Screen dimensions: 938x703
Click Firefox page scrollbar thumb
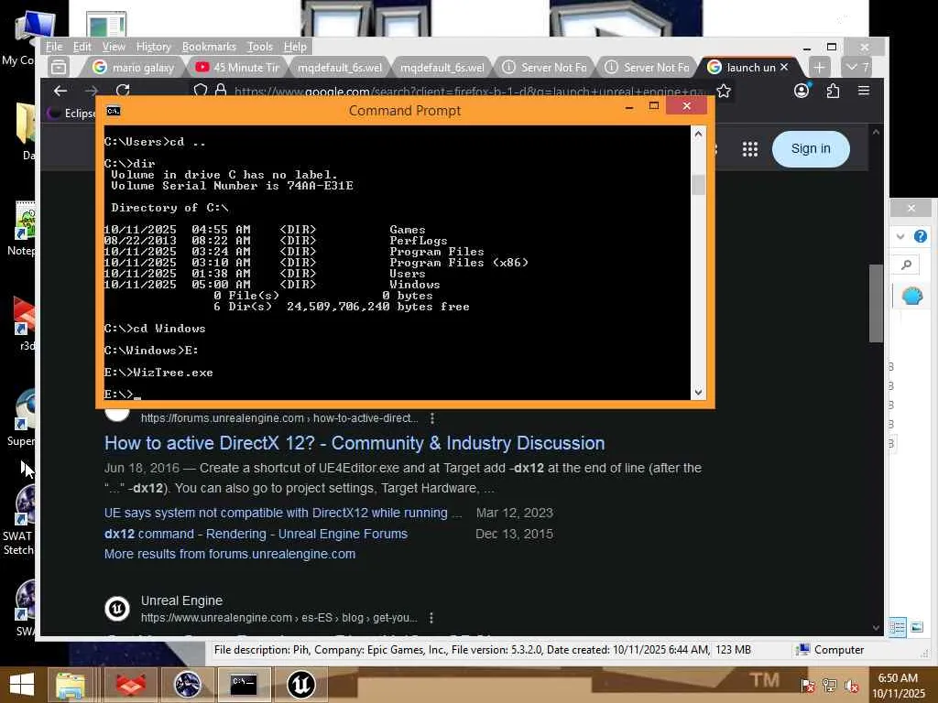[x=877, y=303]
